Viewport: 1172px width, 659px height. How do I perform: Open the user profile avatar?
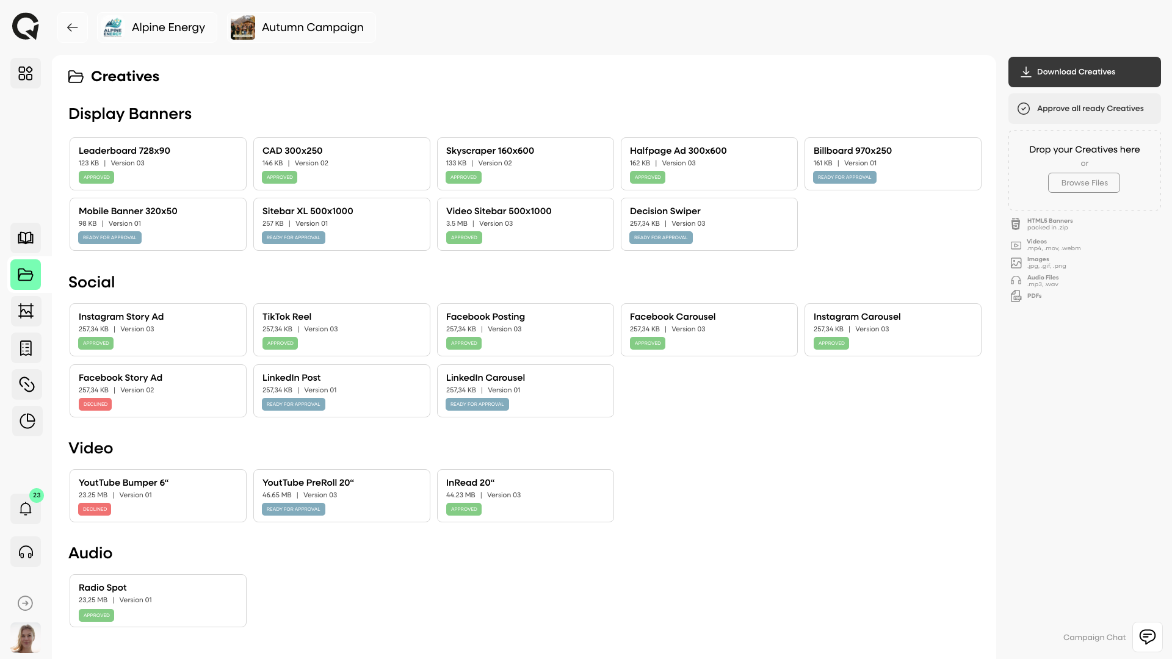tap(25, 638)
